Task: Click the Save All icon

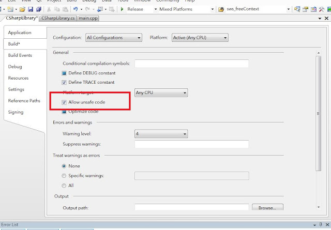Action: click(39, 9)
